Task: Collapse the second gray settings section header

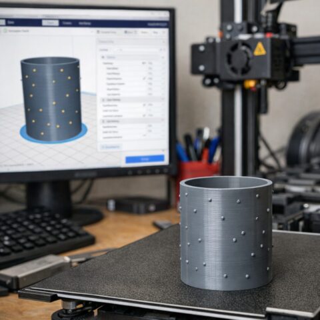Action: tap(133, 100)
